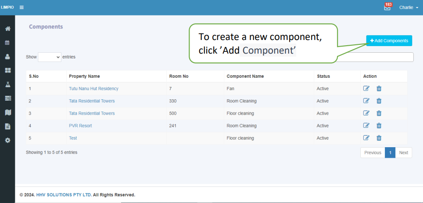Open the mail notifications icon
Image resolution: width=423 pixels, height=203 pixels.
pos(387,7)
